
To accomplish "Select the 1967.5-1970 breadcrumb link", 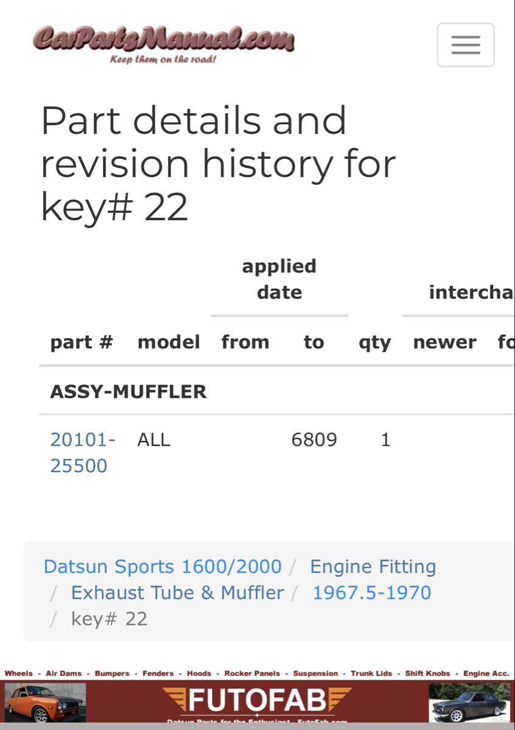I will pyautogui.click(x=371, y=593).
